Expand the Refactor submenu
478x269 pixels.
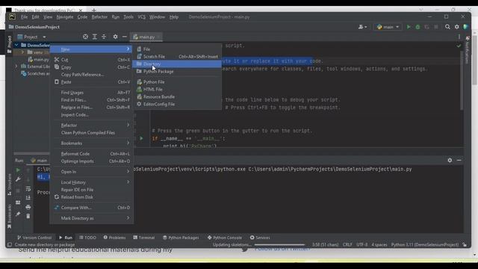[92, 126]
